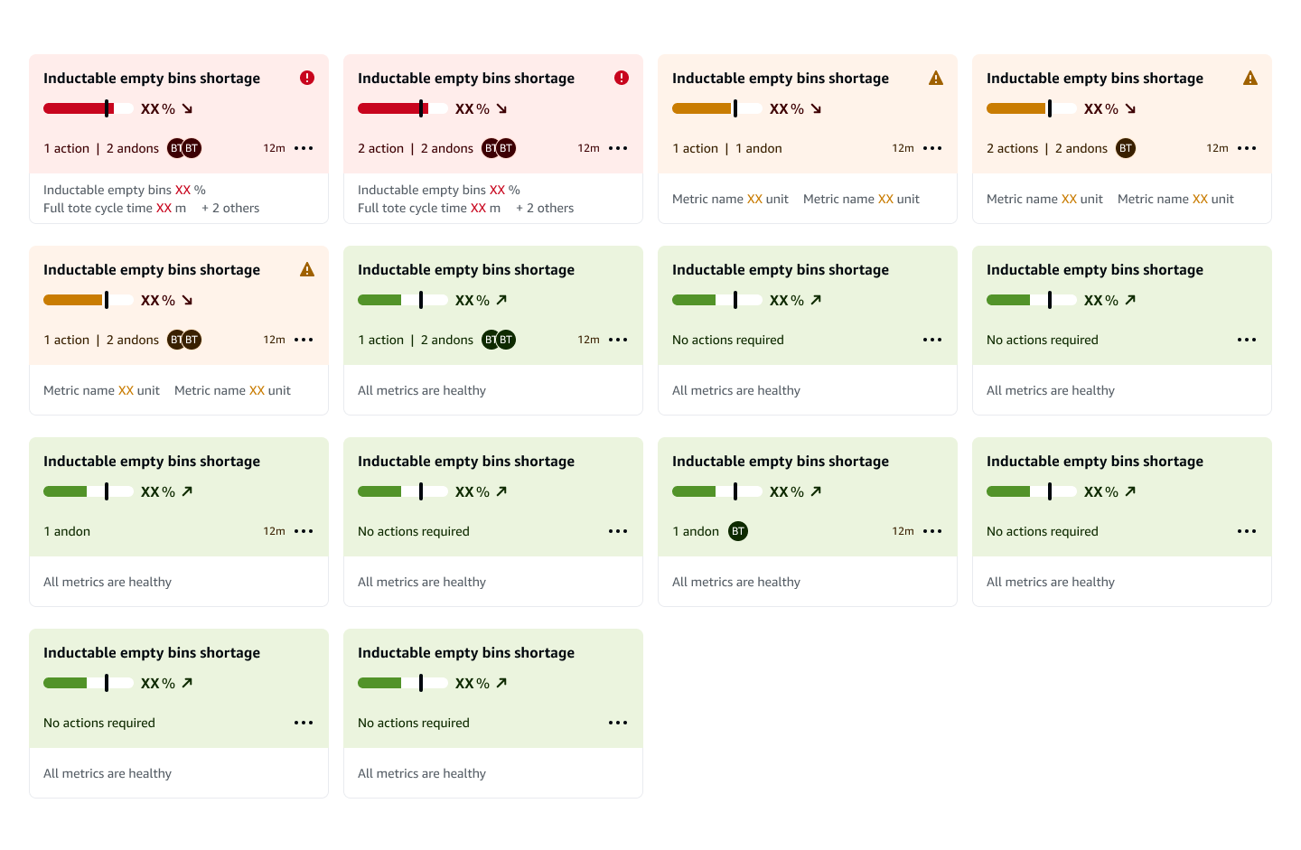Screen dimensions: 1301x850
Task: Click card title on "1 action | 1 andon" card
Action: (x=781, y=79)
